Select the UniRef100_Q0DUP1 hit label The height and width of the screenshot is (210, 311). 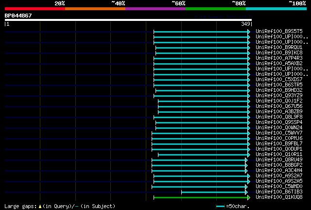279,149
